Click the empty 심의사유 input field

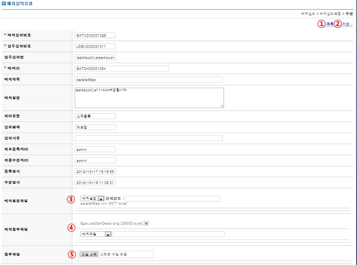(x=148, y=138)
